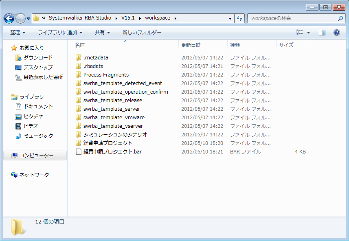Open the ドキュメント library
This screenshot has height=241, width=349.
pos(38,106)
